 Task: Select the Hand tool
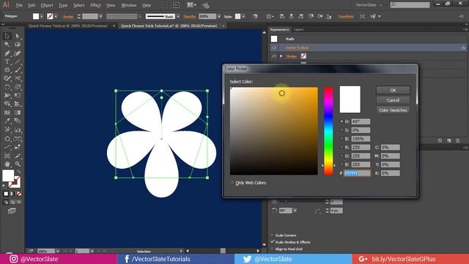tap(7, 164)
